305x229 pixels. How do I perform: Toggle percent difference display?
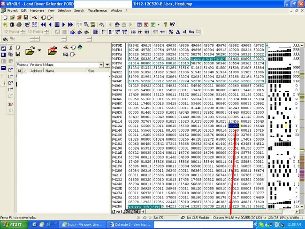tap(171, 32)
